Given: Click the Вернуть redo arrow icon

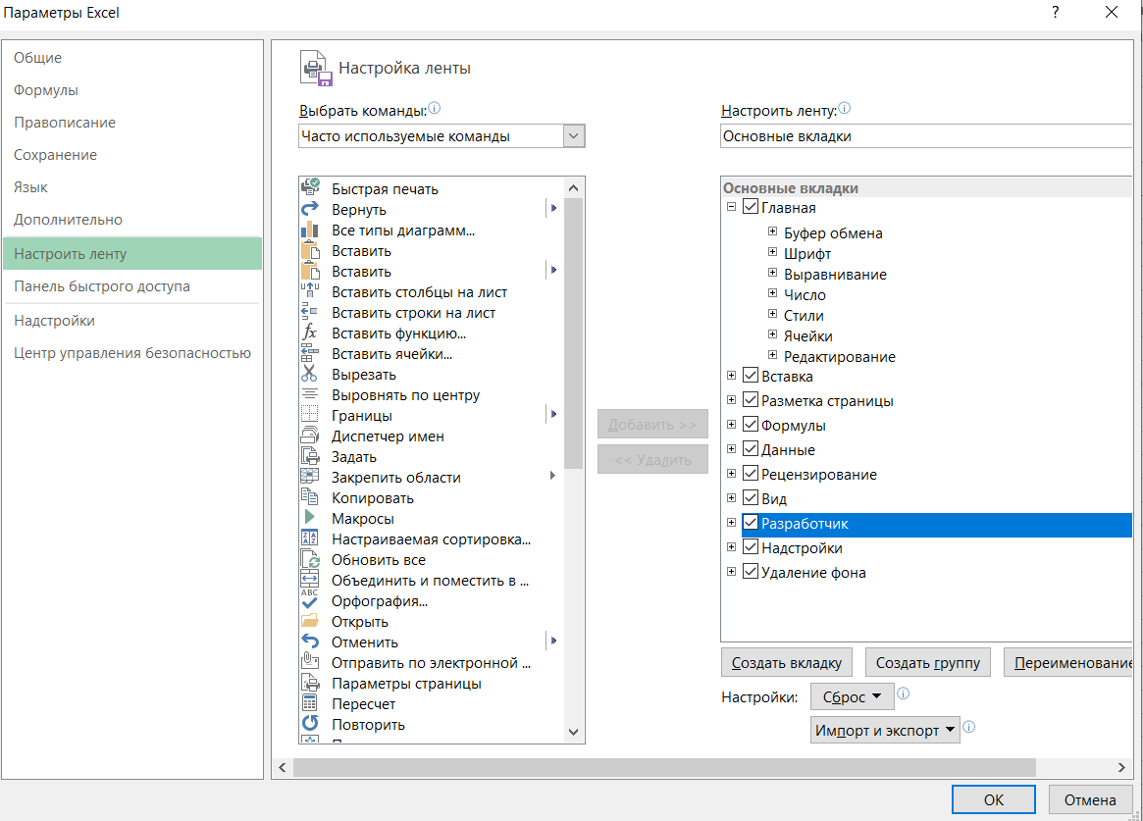Looking at the screenshot, I should (311, 208).
